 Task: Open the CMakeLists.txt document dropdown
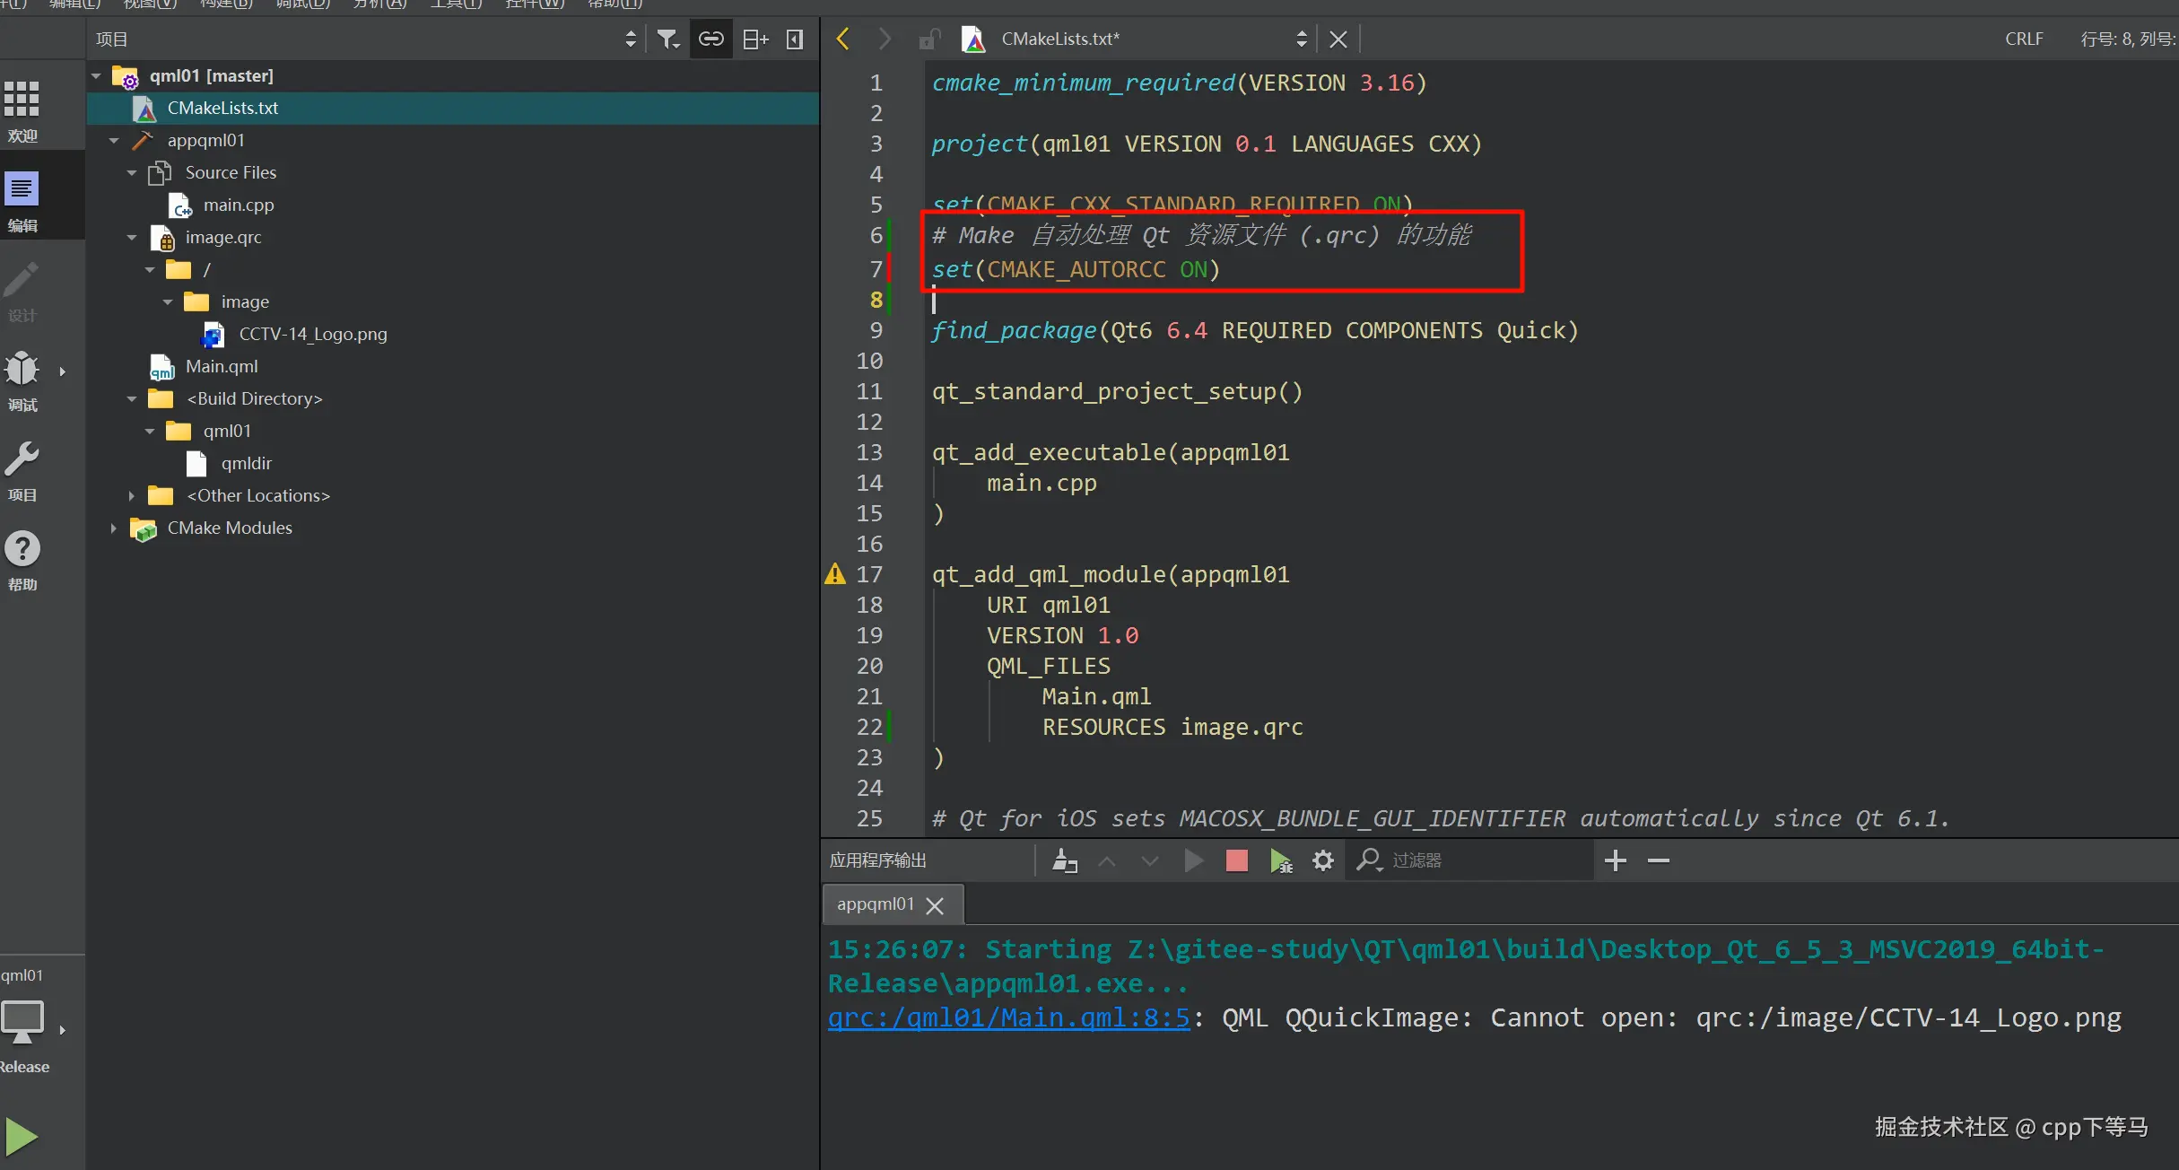click(x=1301, y=39)
